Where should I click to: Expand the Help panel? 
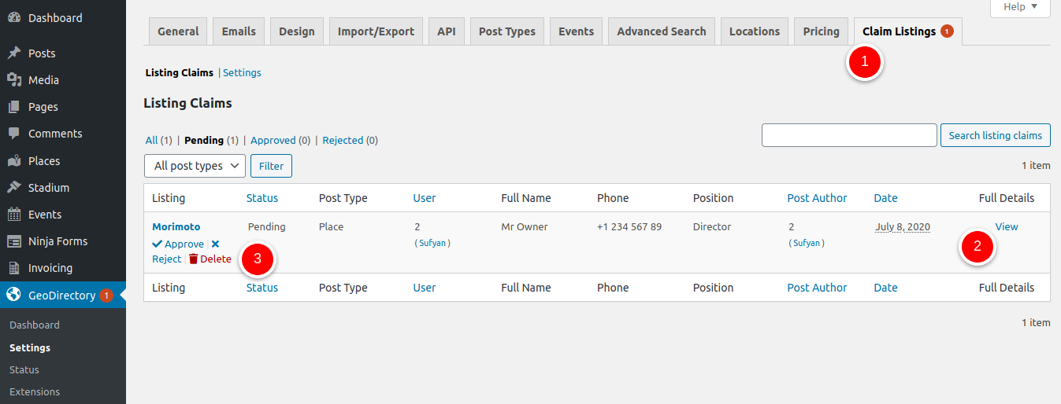1020,7
